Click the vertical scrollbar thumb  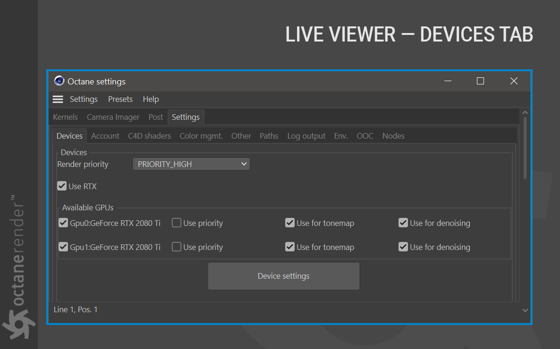[x=525, y=148]
